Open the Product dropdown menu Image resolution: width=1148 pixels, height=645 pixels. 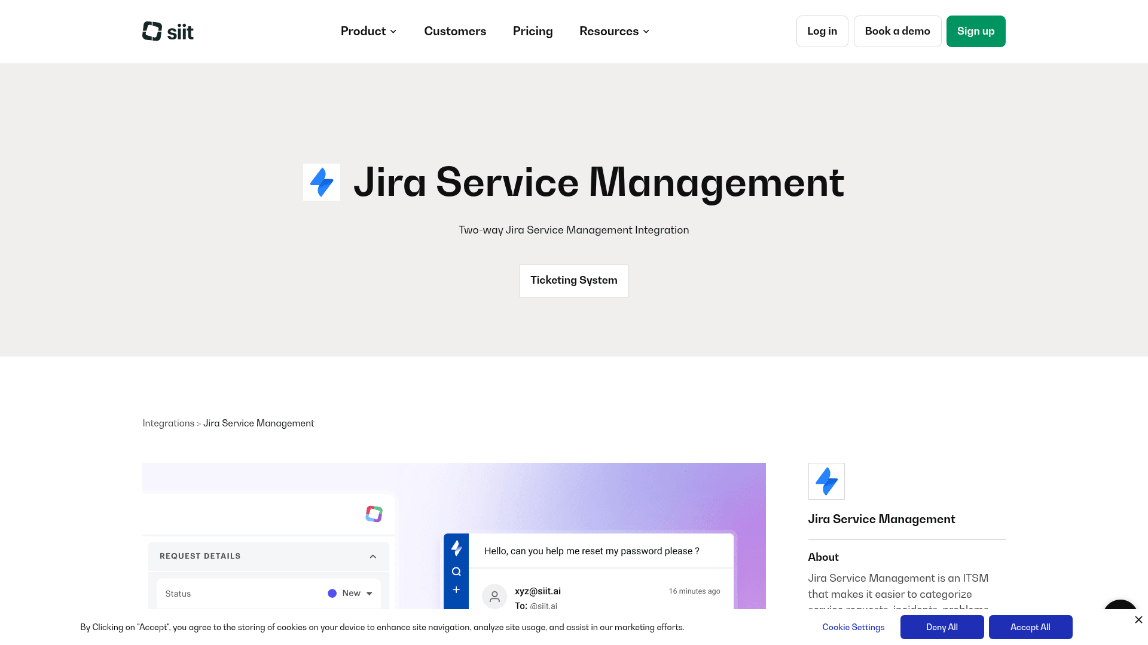coord(368,31)
